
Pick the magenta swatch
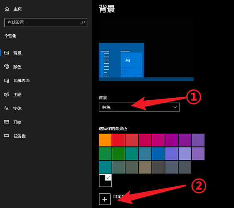point(158,140)
